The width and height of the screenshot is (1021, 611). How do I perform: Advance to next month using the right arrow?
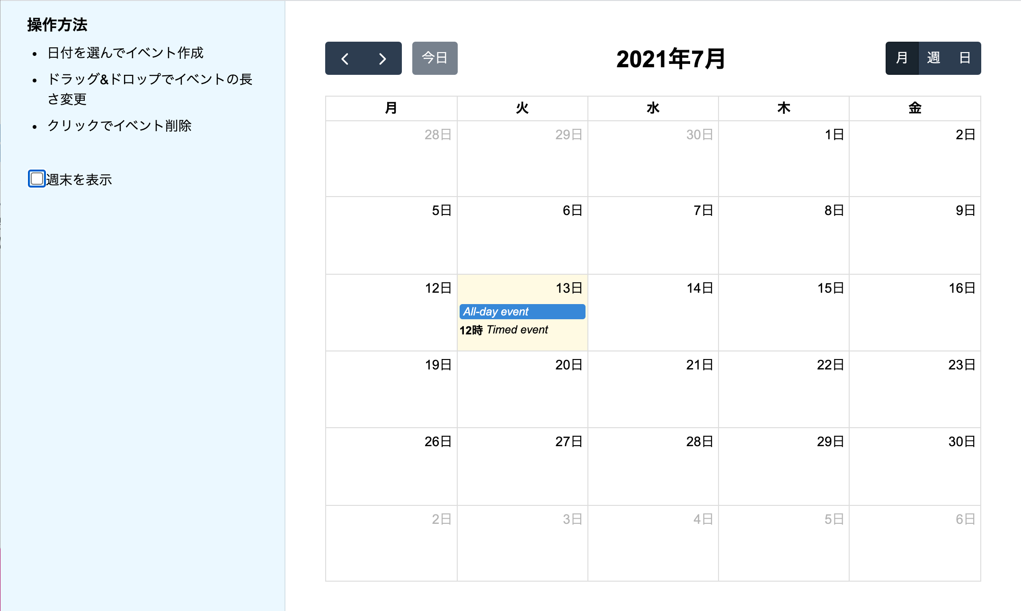tap(382, 58)
